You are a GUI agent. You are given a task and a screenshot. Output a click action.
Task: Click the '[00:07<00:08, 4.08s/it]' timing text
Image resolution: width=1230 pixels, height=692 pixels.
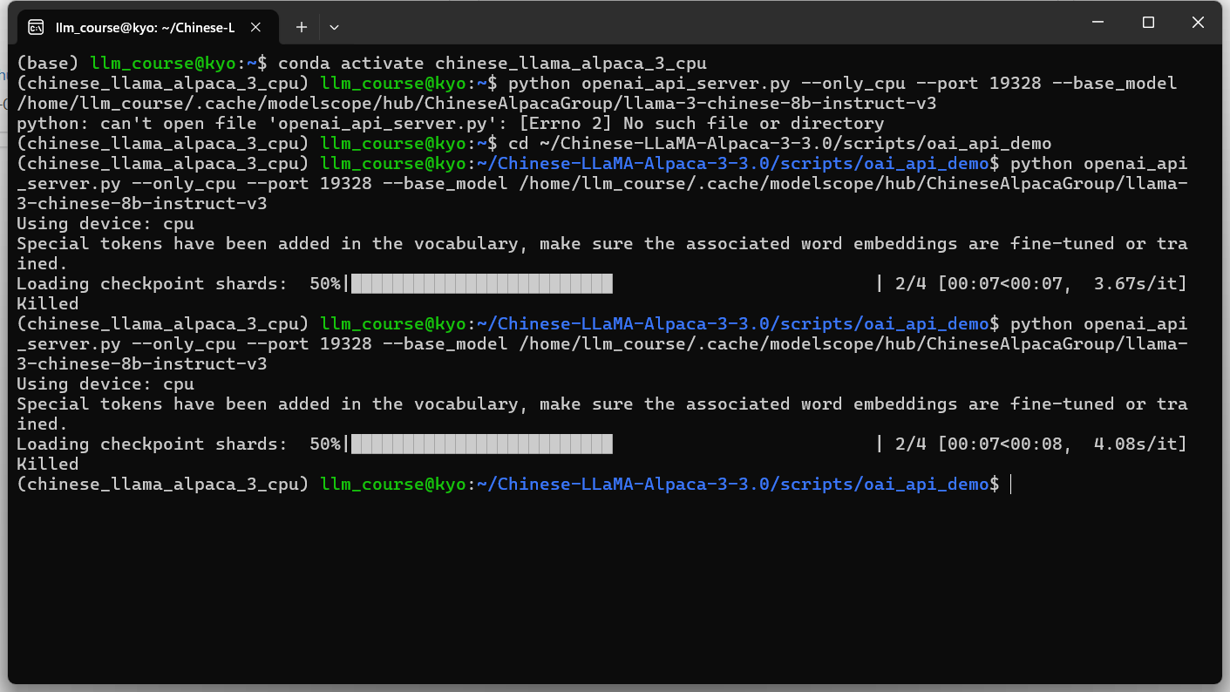[x=1063, y=444]
